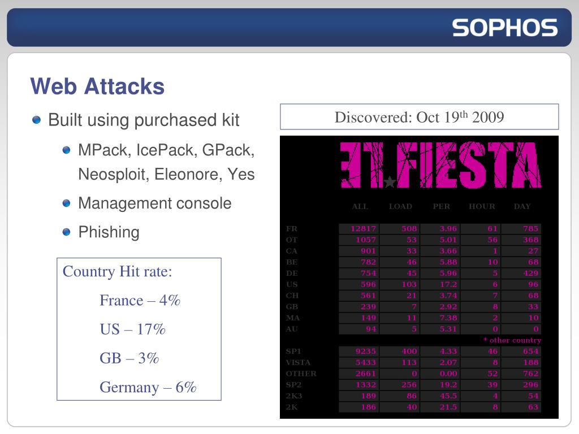Click the value 508 in FR row

pos(409,229)
